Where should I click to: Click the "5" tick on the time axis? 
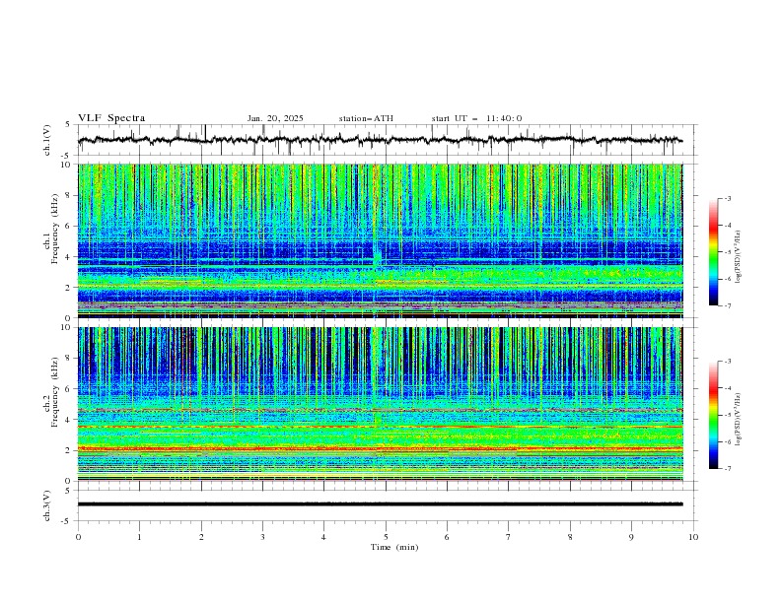[x=386, y=537]
